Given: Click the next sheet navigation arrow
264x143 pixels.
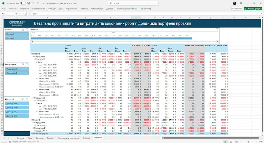Looking at the screenshot, I should click(9, 138).
